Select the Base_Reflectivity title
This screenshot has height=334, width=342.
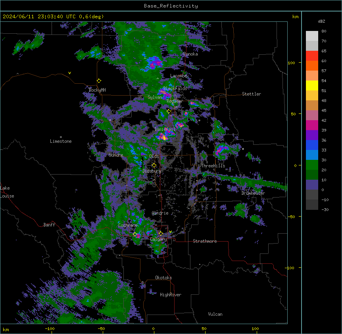(171, 6)
